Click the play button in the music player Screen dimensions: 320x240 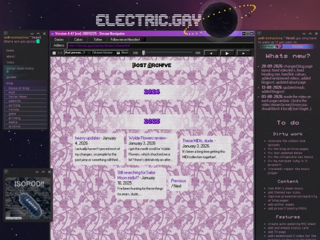[227, 53]
